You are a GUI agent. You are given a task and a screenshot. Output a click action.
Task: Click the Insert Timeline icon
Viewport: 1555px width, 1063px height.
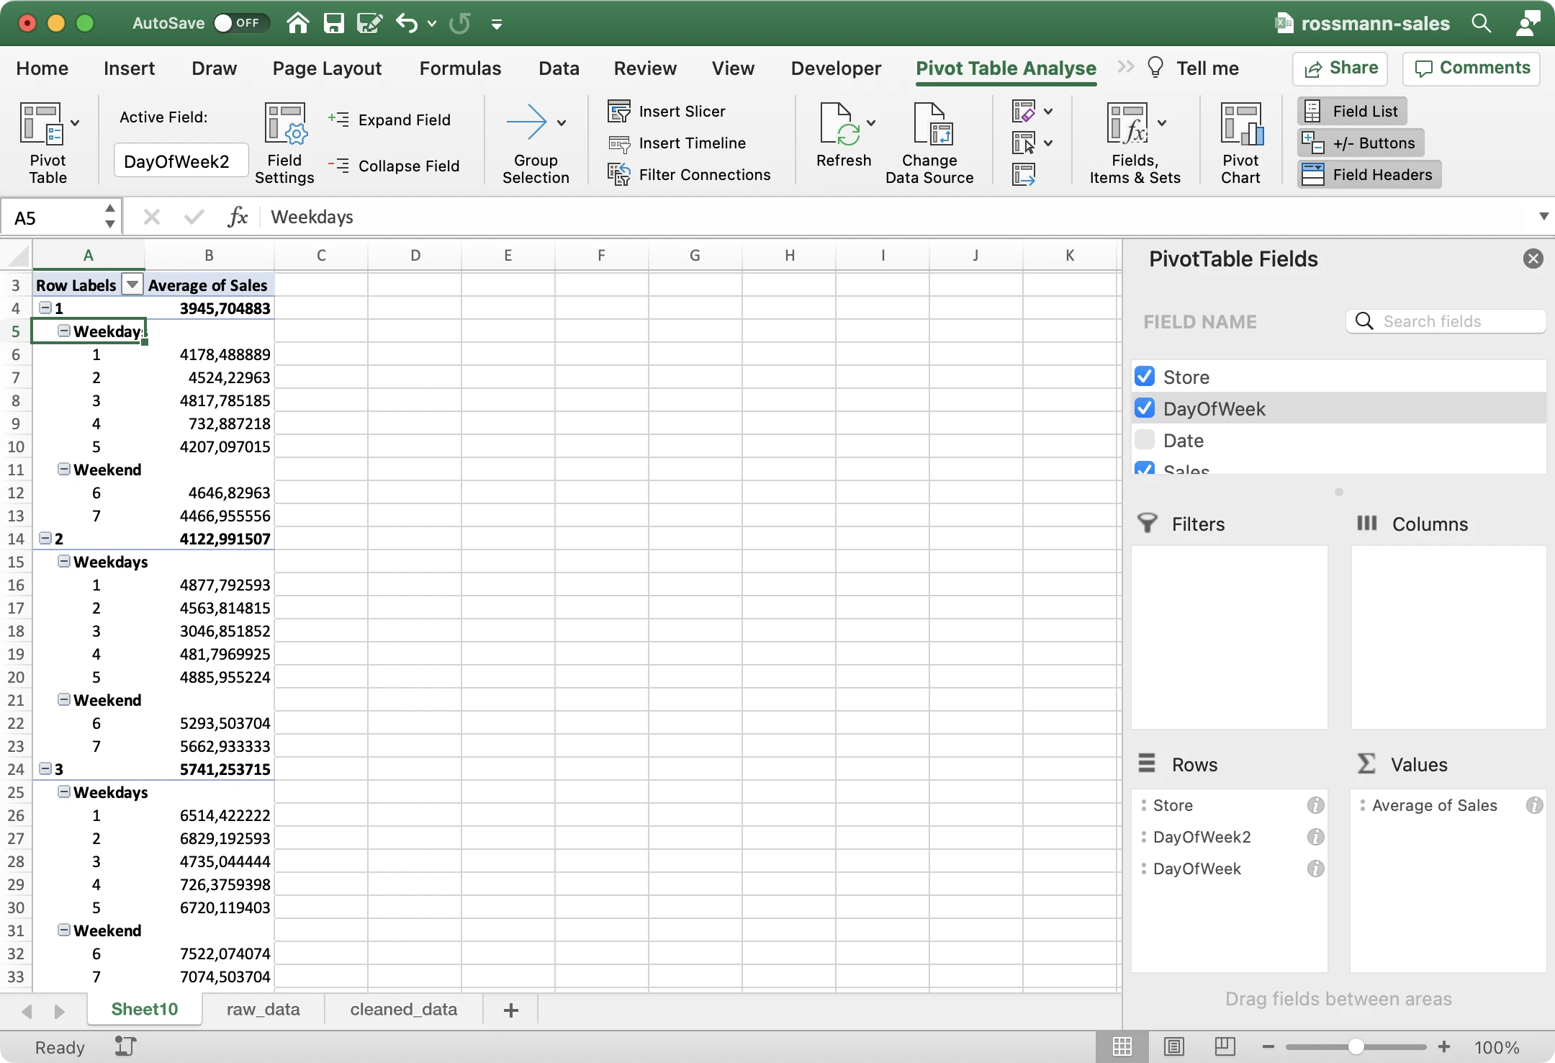pyautogui.click(x=618, y=143)
